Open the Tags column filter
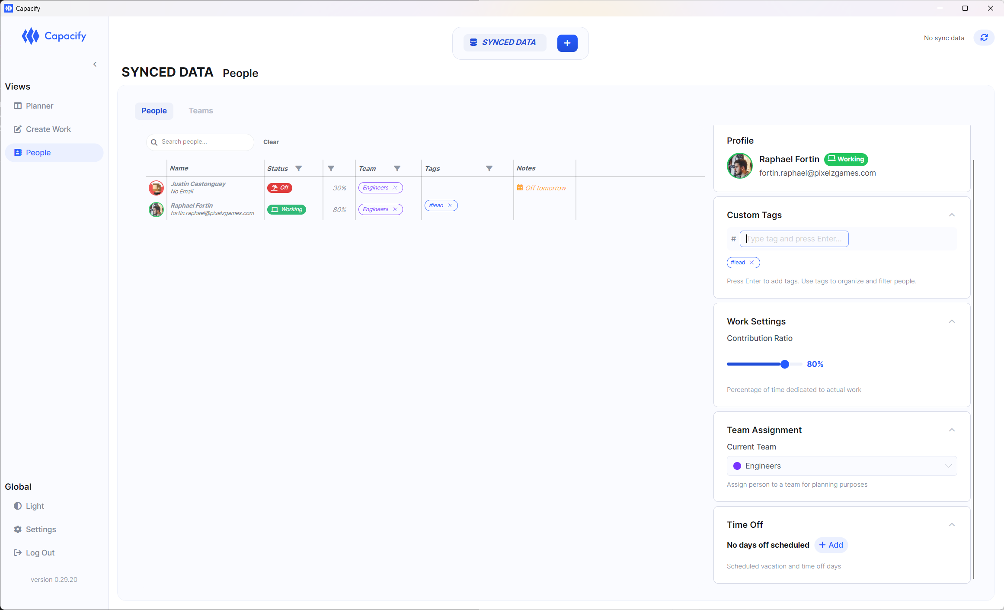 point(489,168)
